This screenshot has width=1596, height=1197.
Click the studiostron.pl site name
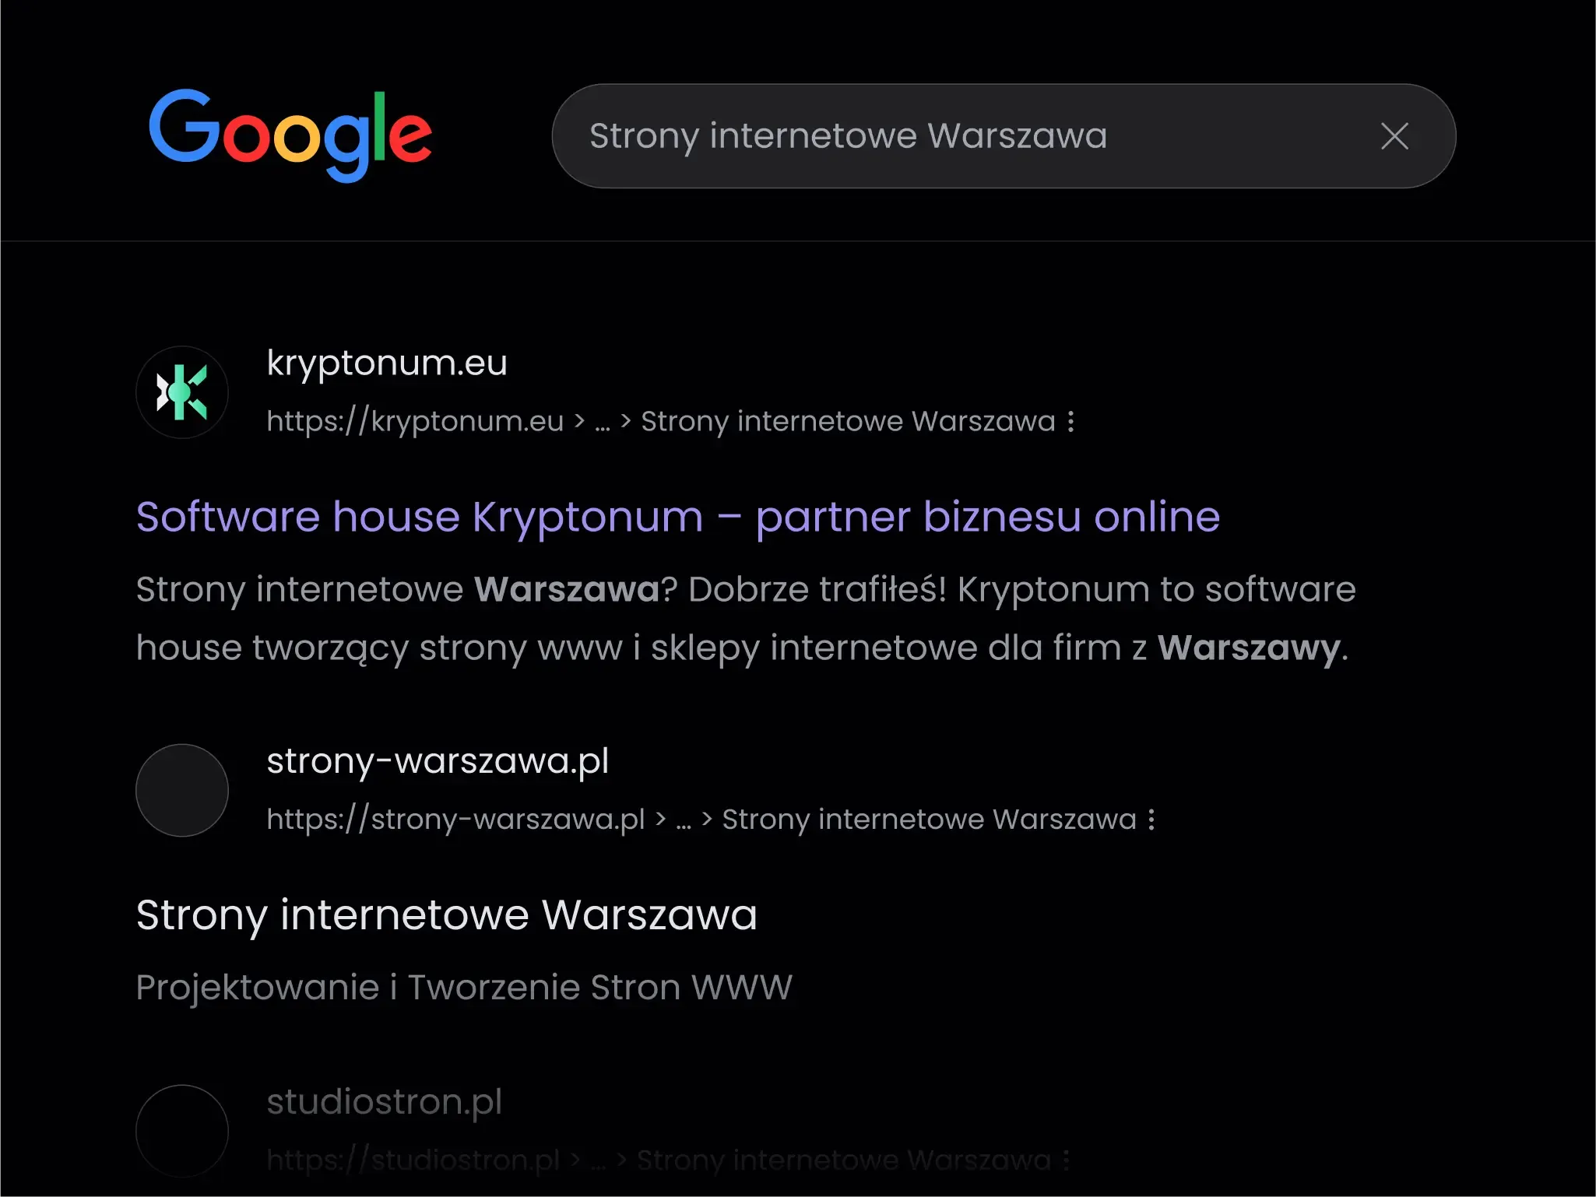click(x=384, y=1101)
